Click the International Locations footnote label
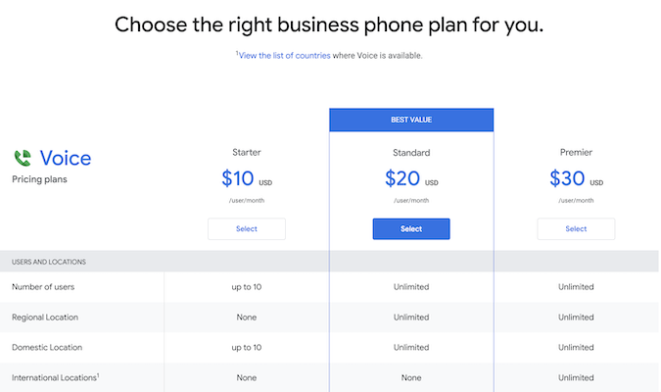661x392 pixels. (x=56, y=377)
